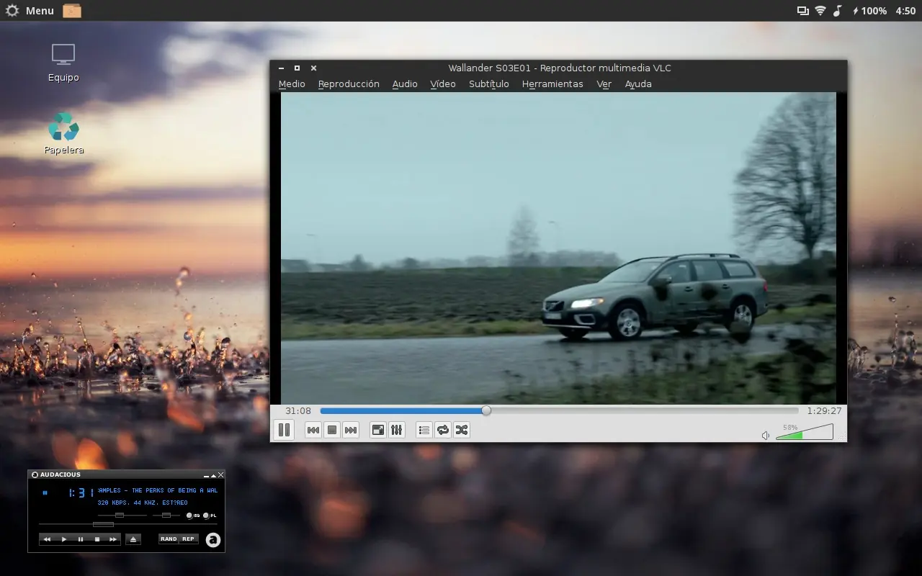This screenshot has height=576, width=922.
Task: Toggle REP repeat in Audacious
Action: pos(188,539)
